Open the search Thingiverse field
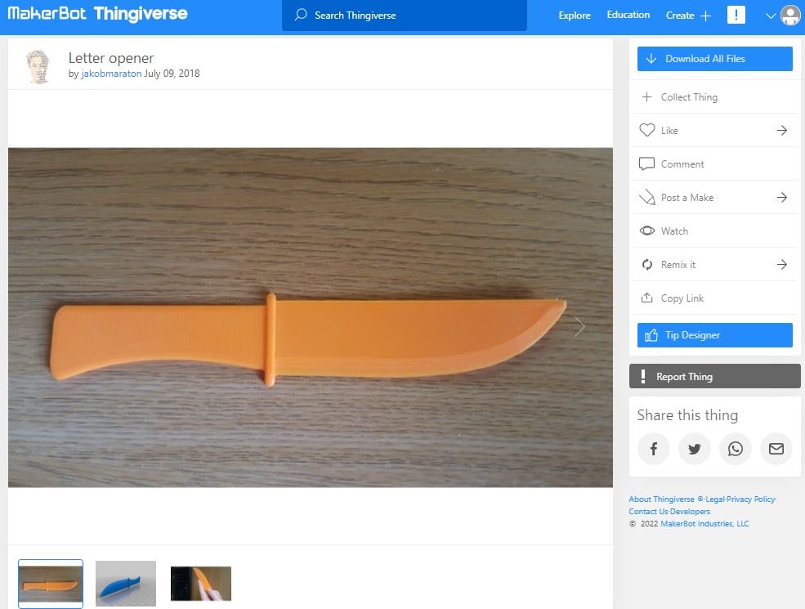Screen dimensions: 805x609 404,15
